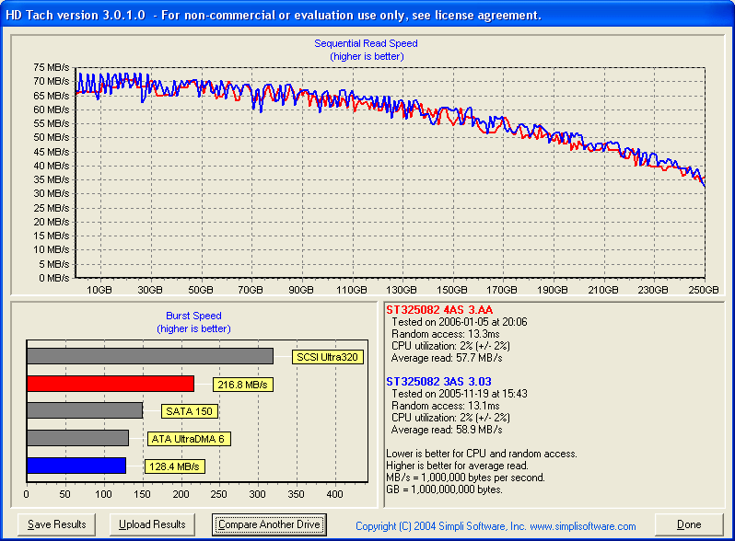The image size is (735, 541).
Task: Select the gray SCSI Ultra320 bar
Action: point(149,356)
